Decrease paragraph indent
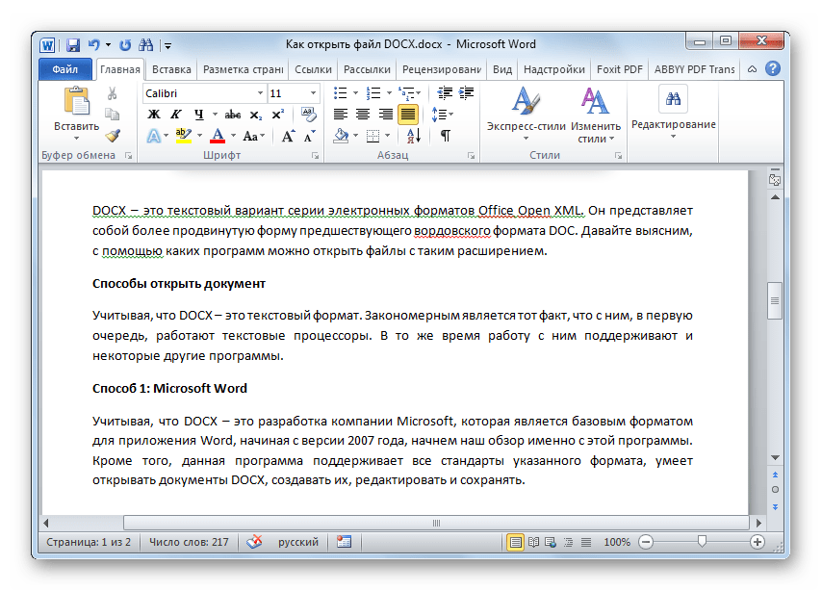 [x=445, y=93]
